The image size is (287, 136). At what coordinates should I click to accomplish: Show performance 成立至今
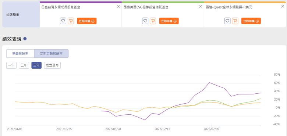click(52, 65)
